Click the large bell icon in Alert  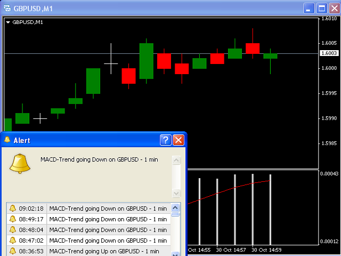point(20,164)
